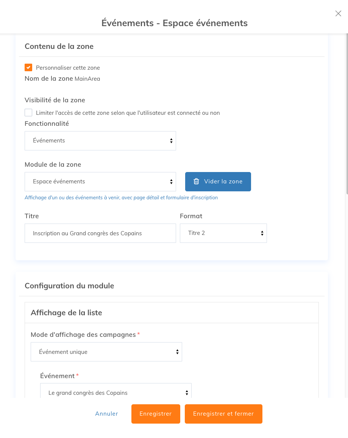348x438 pixels.
Task: Click the Personnaliser cette zone label
Action: (68, 67)
